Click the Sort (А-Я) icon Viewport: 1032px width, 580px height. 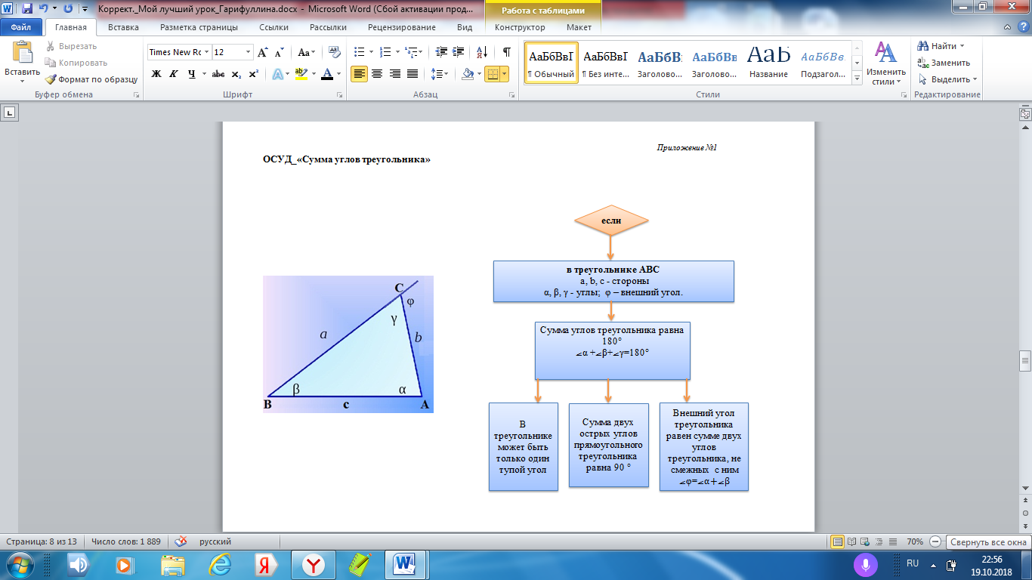pyautogui.click(x=480, y=52)
